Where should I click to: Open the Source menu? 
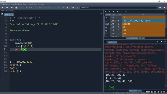coord(13,4)
